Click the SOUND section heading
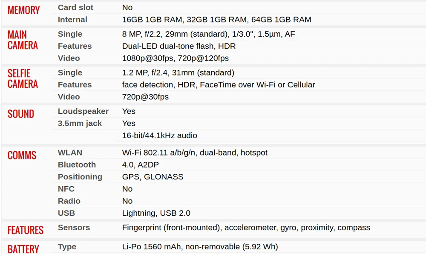The height and width of the screenshot is (254, 426). [20, 114]
